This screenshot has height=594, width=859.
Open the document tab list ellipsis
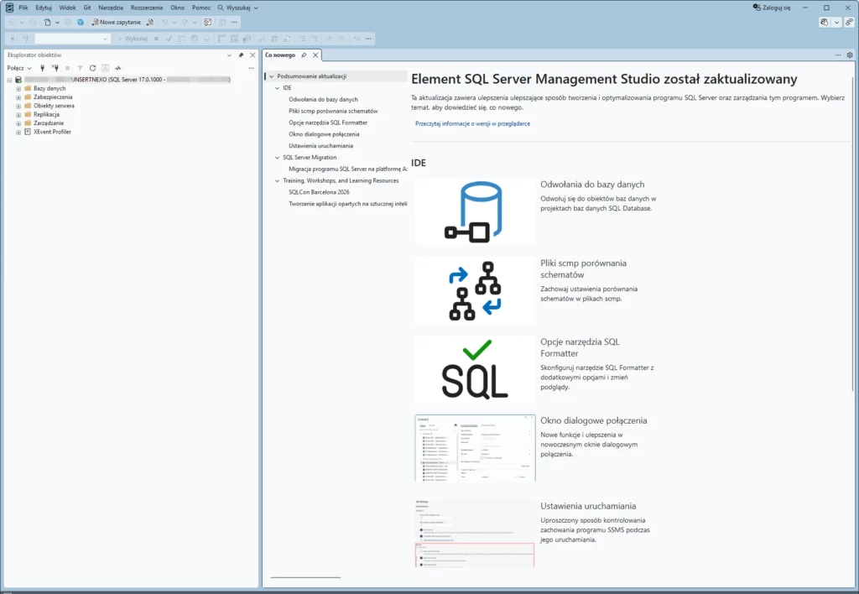[x=838, y=55]
